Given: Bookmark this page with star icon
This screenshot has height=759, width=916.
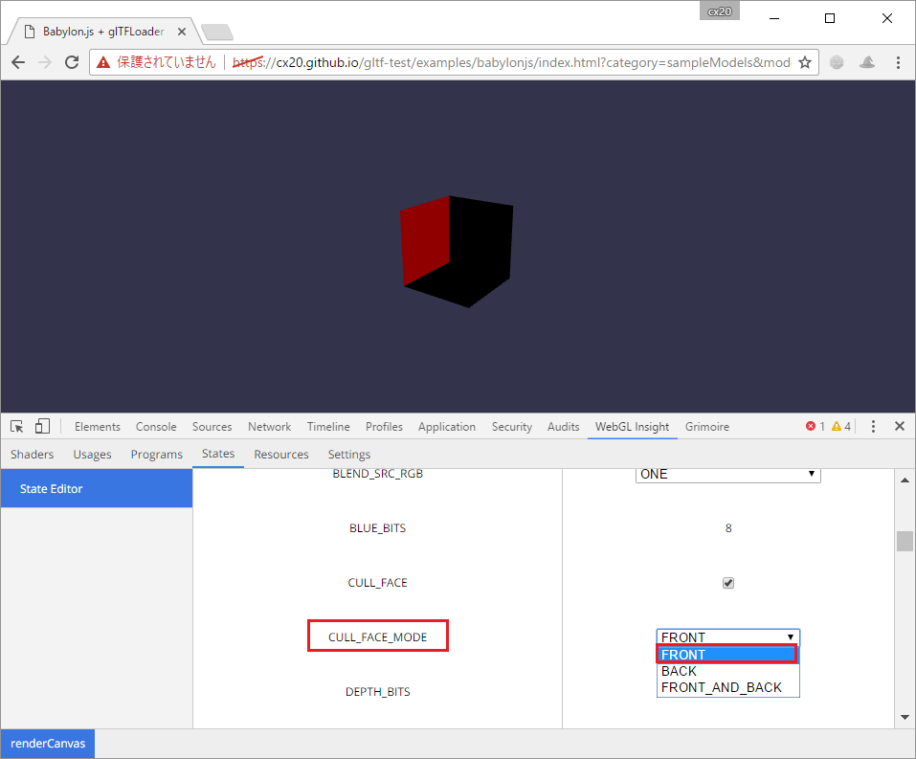Looking at the screenshot, I should coord(805,62).
